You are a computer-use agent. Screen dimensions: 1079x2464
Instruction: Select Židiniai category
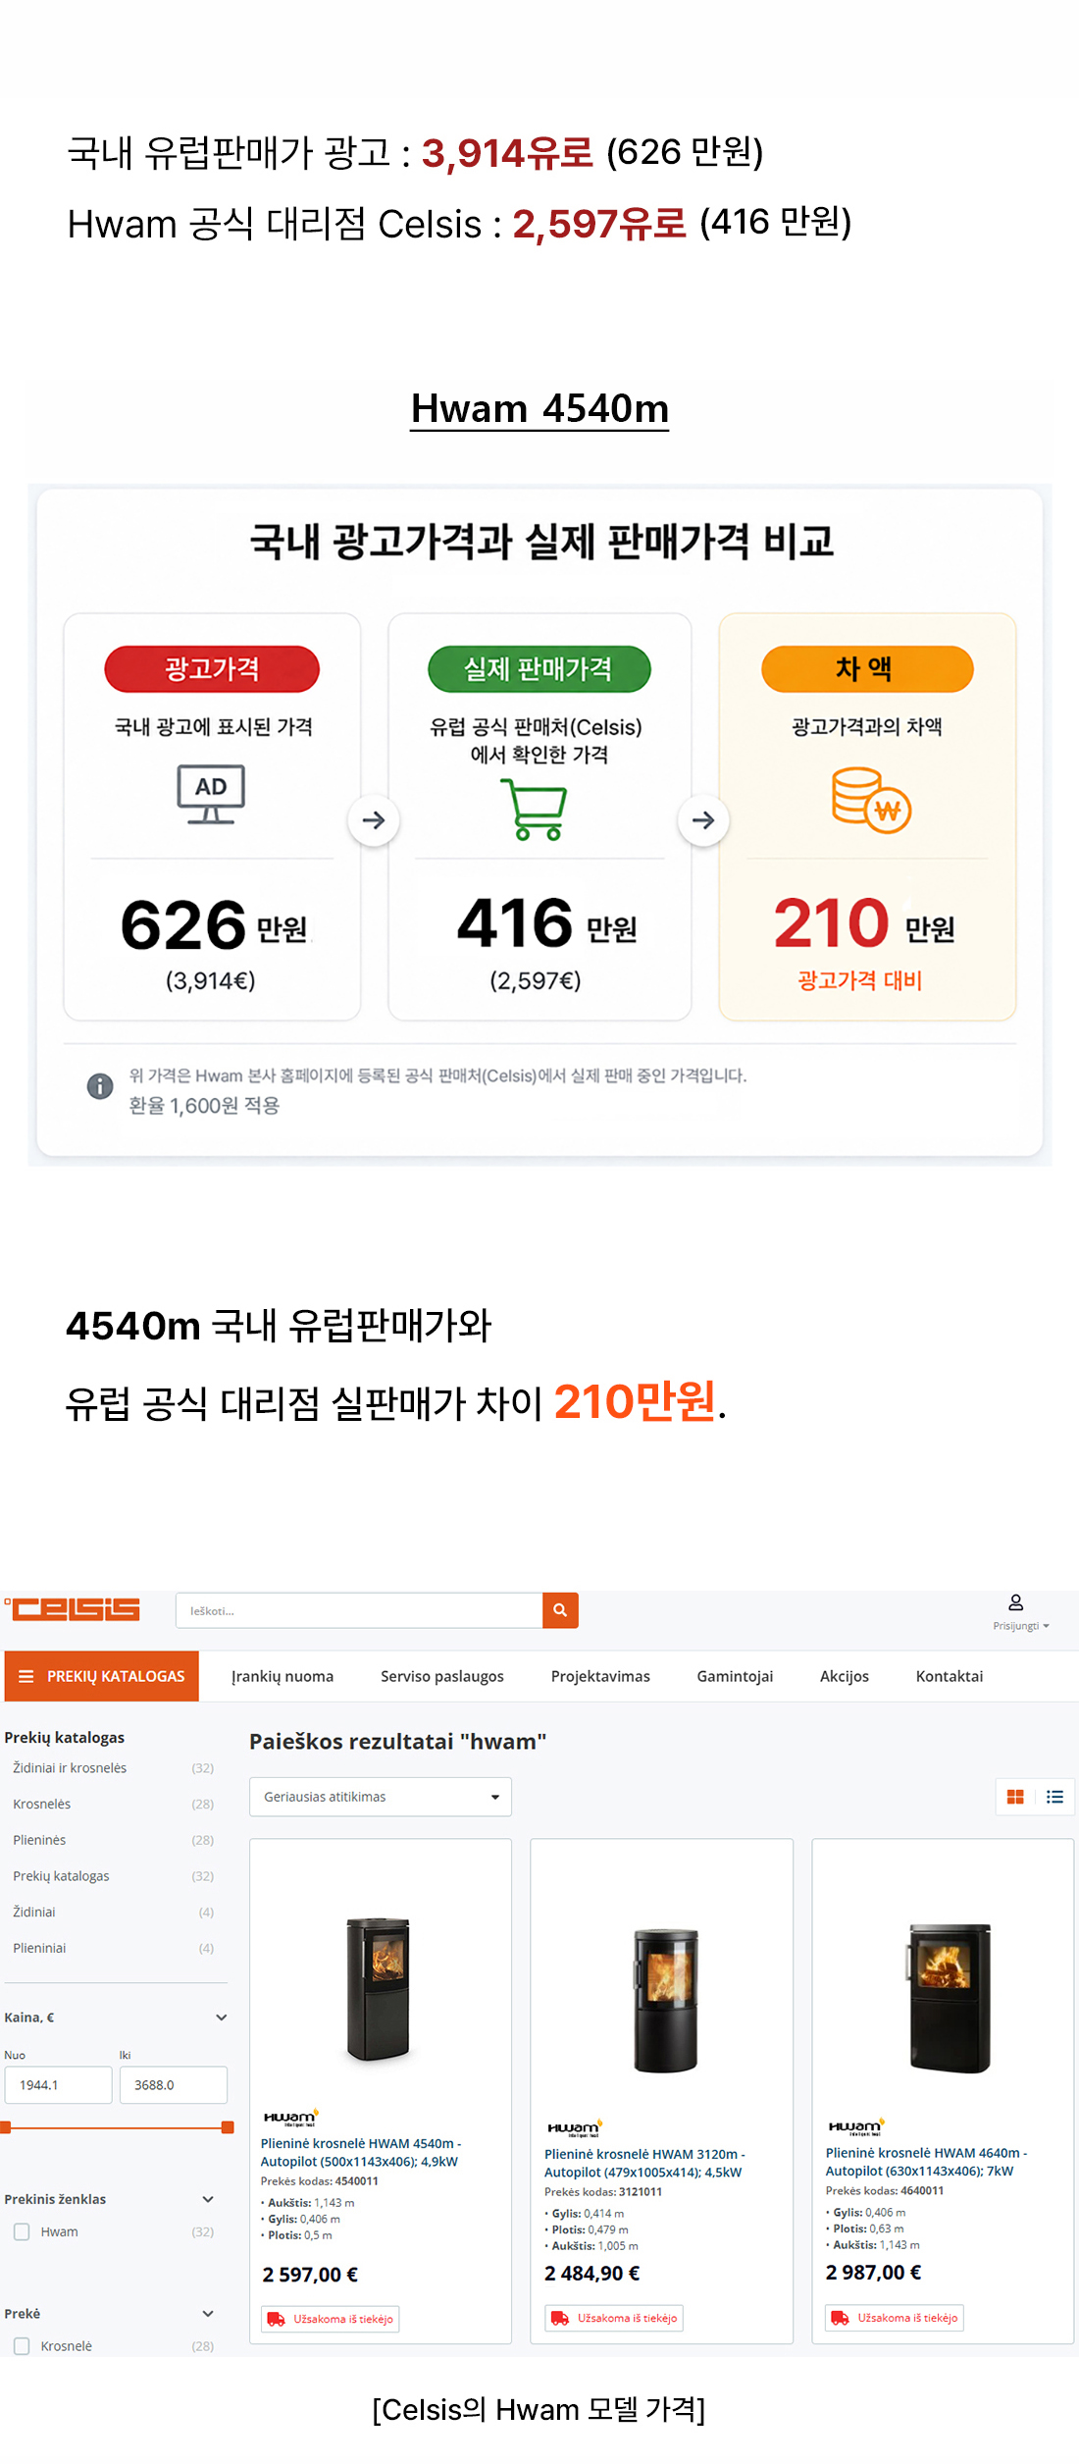tap(113, 1912)
